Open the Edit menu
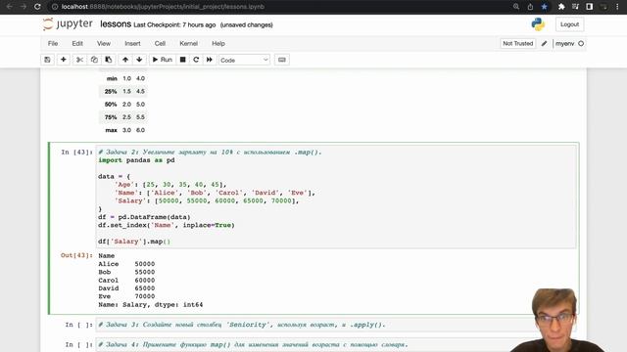The width and height of the screenshot is (627, 352). click(x=77, y=43)
